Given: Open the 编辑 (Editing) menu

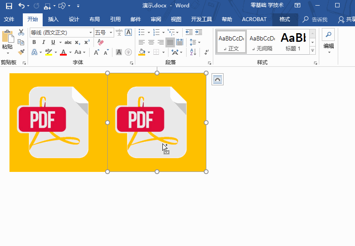Looking at the screenshot, I should coord(329,42).
